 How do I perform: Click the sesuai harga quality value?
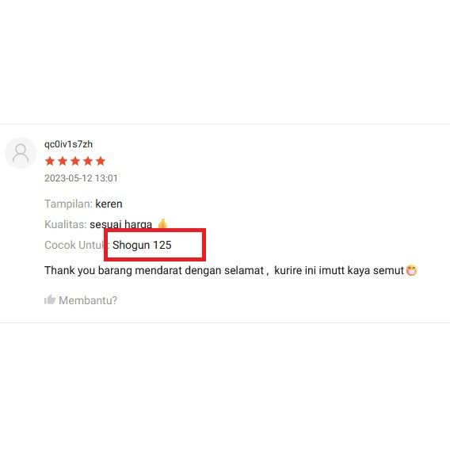click(x=121, y=224)
